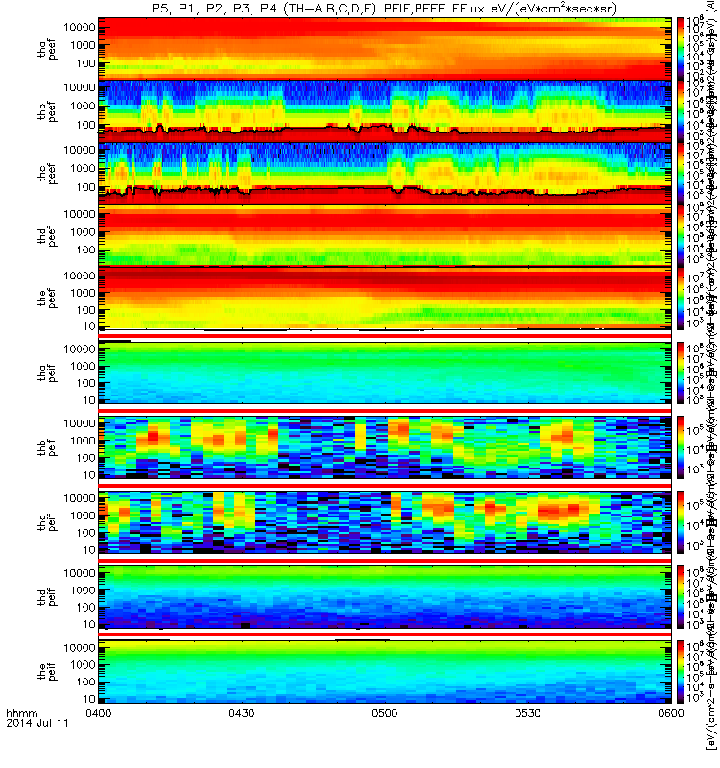Click the 'the peef' panel label
Image resolution: width=720 pixels, height=768 pixels.
click(47, 298)
